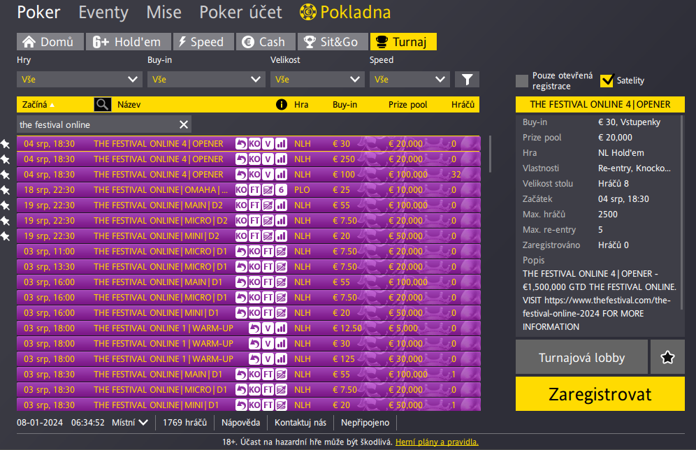
Task: Click V icon in € 12.50 WARM-UP row
Action: (268, 328)
